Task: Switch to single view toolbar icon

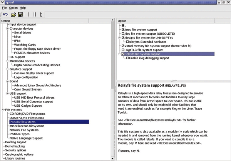Action: [x=29, y=14]
